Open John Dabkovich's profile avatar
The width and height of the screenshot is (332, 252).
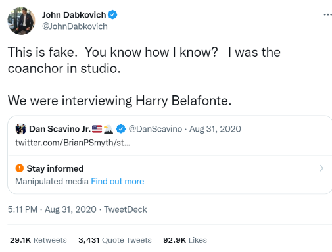pos(21,21)
